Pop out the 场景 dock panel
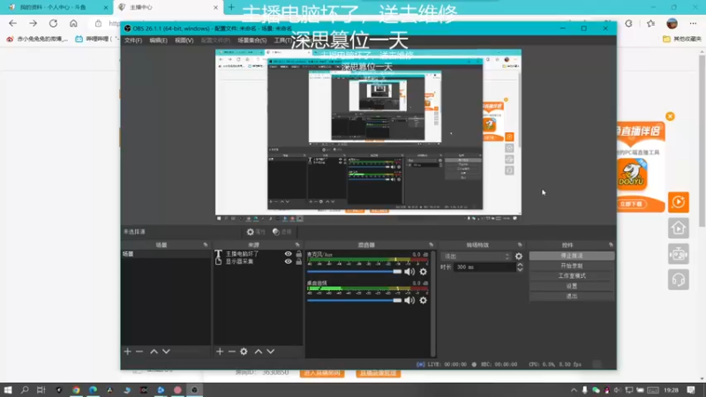The width and height of the screenshot is (706, 397). 206,245
